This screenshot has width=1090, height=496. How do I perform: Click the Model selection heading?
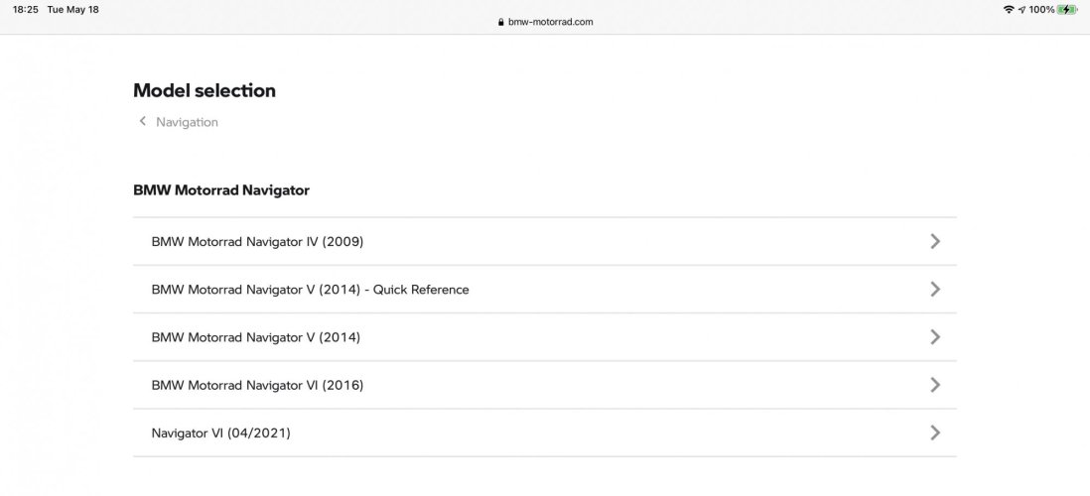click(204, 90)
